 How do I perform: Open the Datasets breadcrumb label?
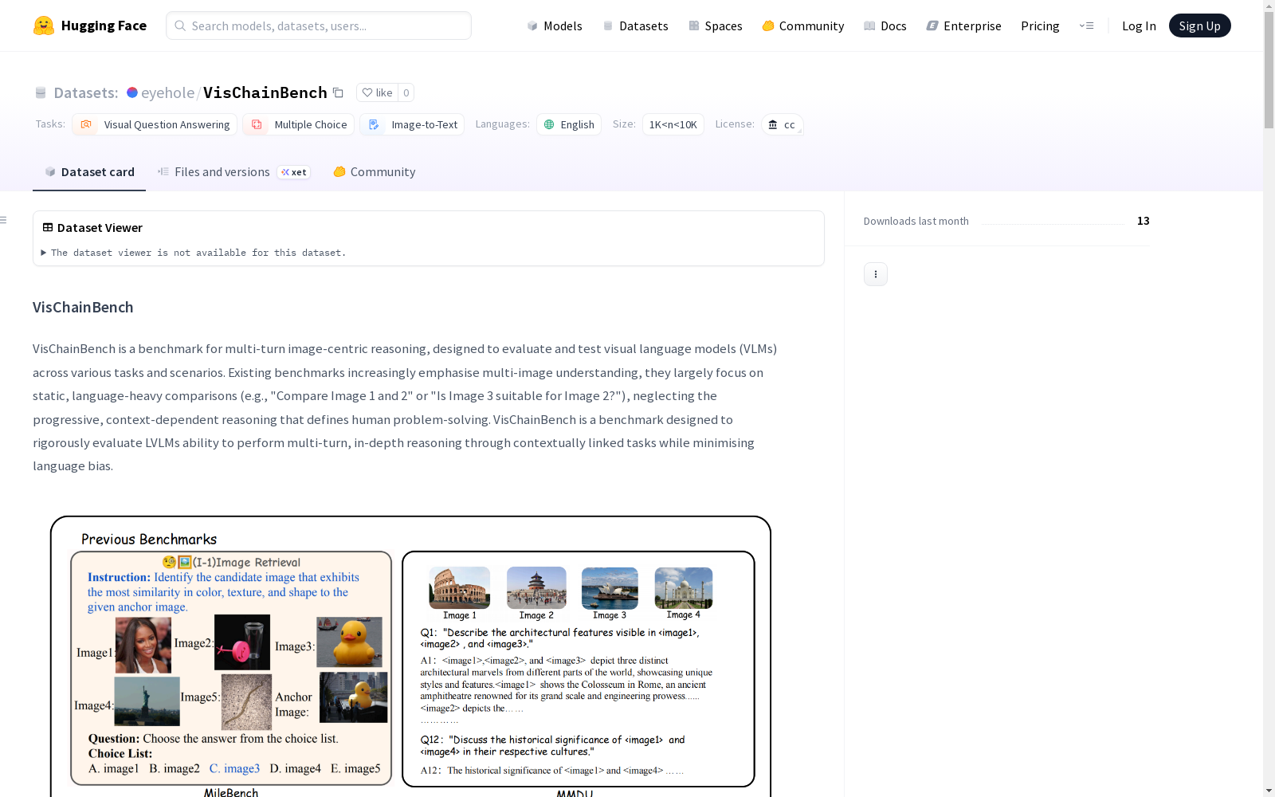[x=85, y=92]
